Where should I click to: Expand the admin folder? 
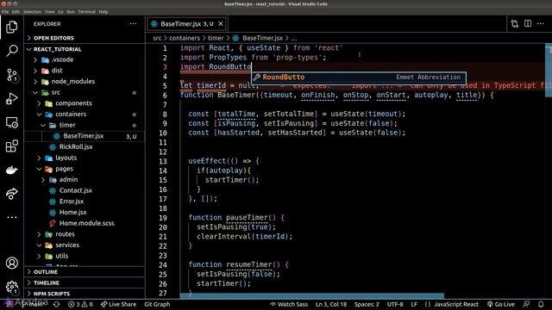85,180
